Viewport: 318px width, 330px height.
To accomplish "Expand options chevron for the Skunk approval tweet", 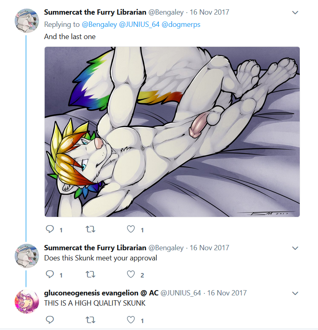I will pyautogui.click(x=295, y=248).
